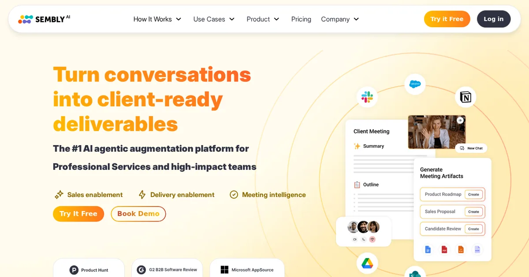Viewport: 529px width, 277px height.
Task: Click the Delivery enablement text
Action: [x=183, y=195]
